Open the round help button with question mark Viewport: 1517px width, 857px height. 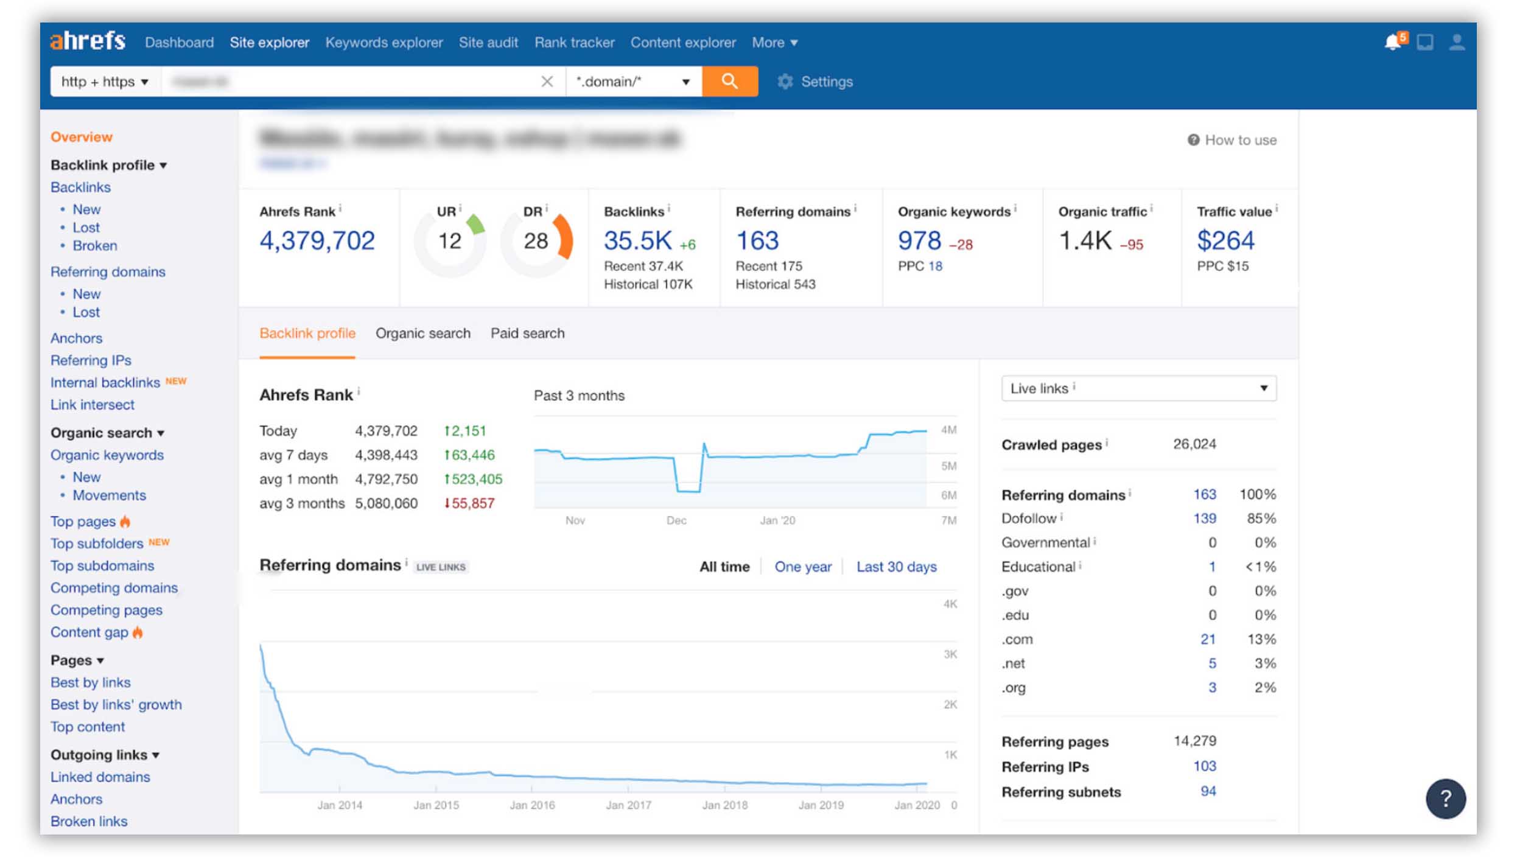pos(1445,799)
